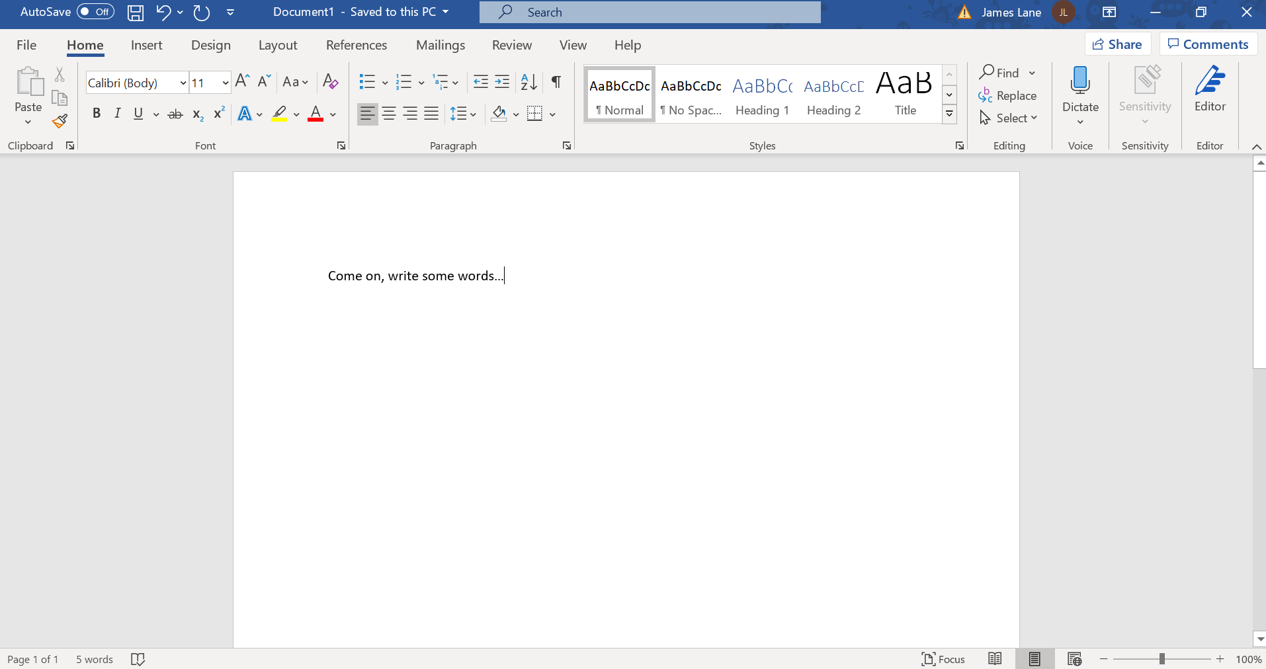Image resolution: width=1266 pixels, height=669 pixels.
Task: Toggle Bold formatting
Action: tap(97, 114)
